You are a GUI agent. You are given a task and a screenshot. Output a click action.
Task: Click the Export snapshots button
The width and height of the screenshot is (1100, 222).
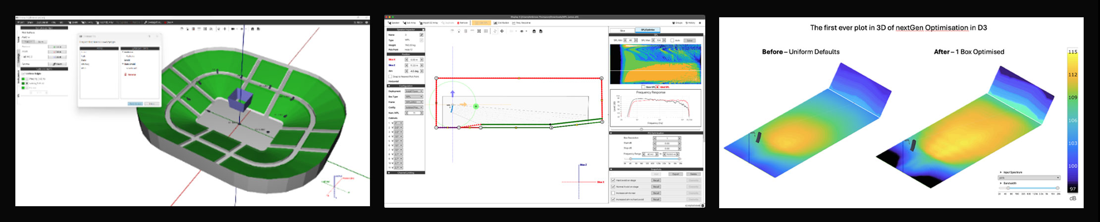(676, 174)
